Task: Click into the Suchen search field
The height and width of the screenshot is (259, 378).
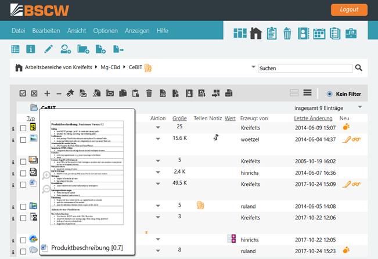Action: click(305, 68)
